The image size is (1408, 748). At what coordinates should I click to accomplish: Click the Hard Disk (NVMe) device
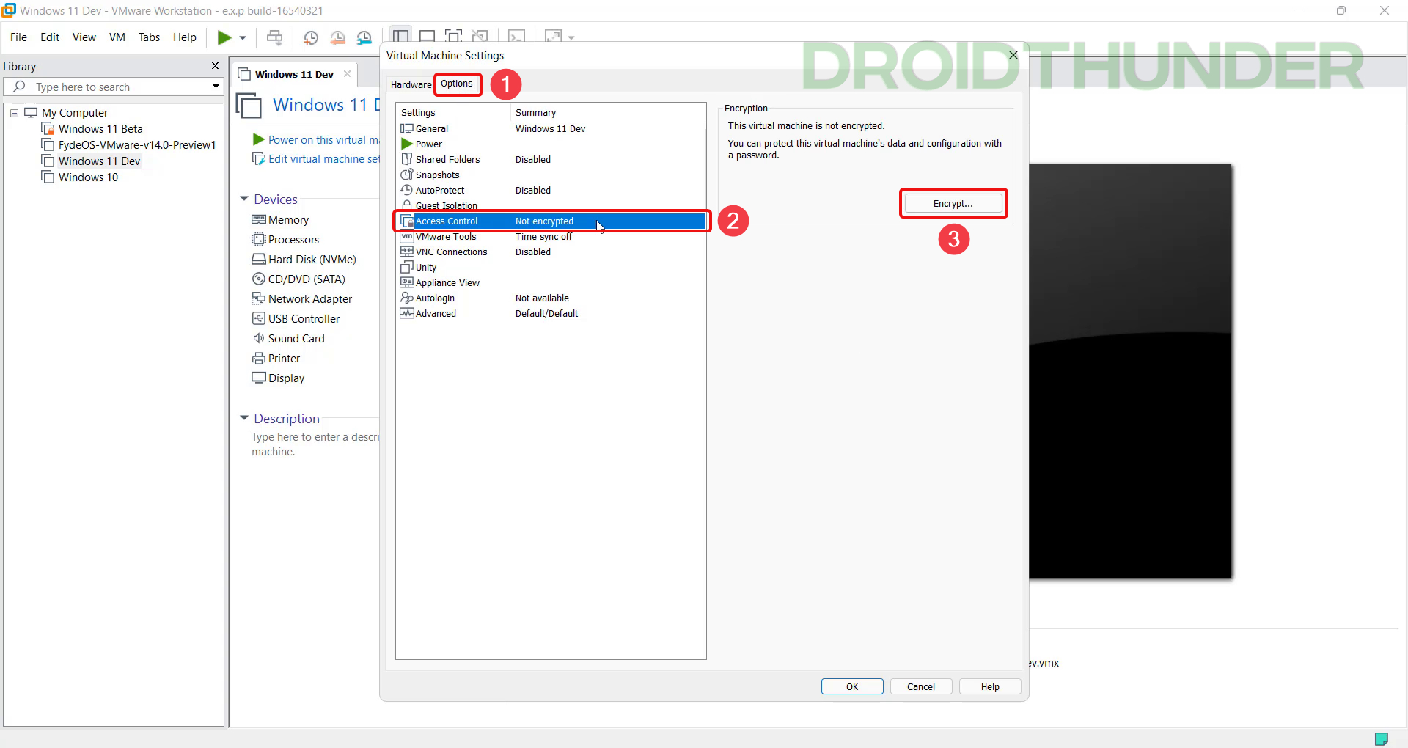click(x=312, y=260)
